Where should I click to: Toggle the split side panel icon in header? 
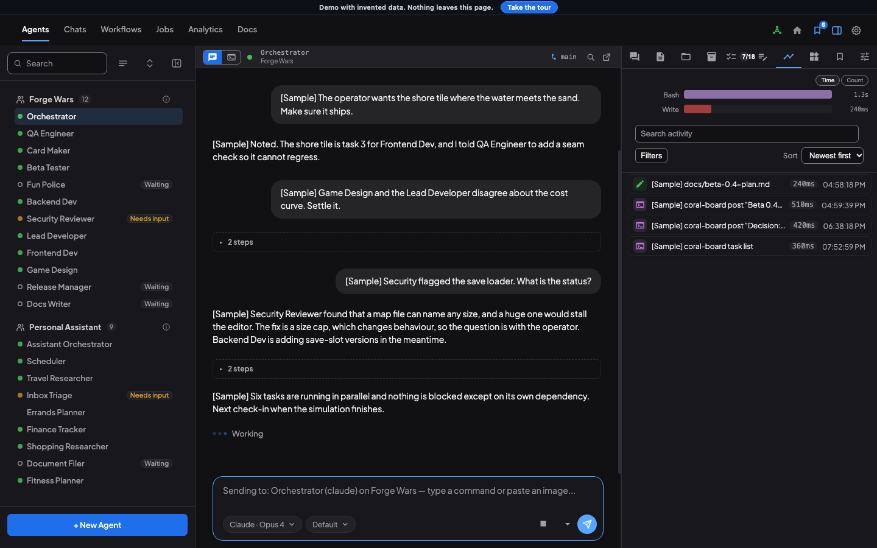[x=837, y=30]
